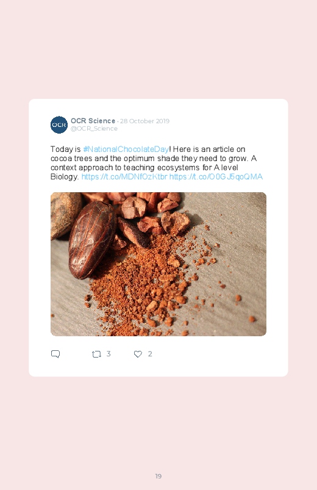Click the retweet arrows icon
This screenshot has height=490, width=317.
96,354
